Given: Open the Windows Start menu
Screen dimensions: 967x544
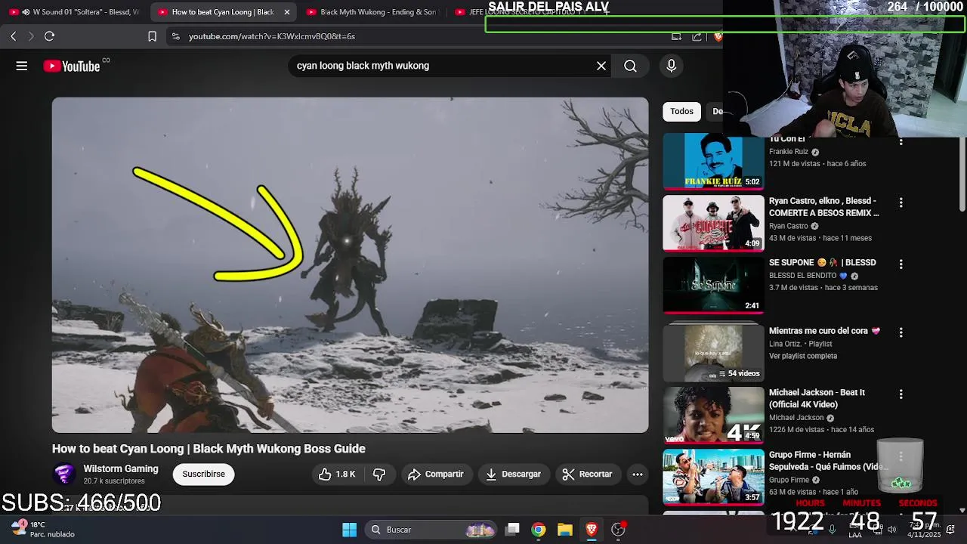Looking at the screenshot, I should click(x=349, y=530).
